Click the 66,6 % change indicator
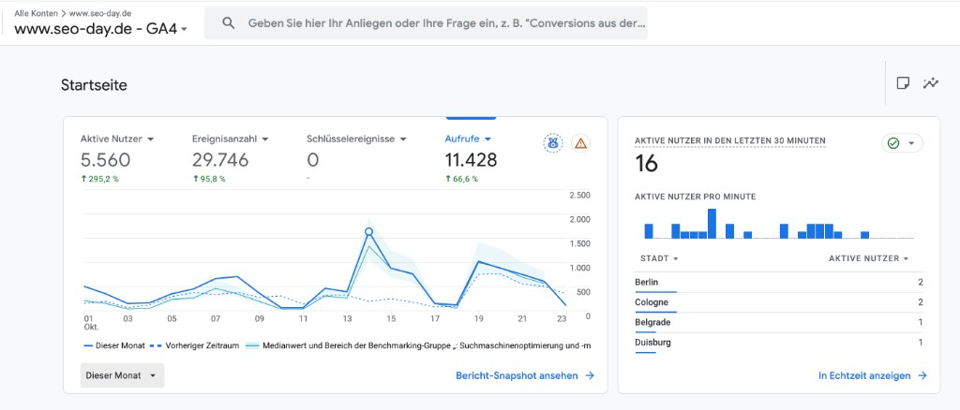960x410 pixels. [x=461, y=180]
